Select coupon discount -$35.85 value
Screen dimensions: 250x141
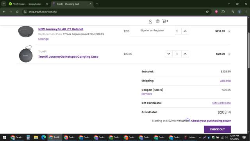point(226,90)
